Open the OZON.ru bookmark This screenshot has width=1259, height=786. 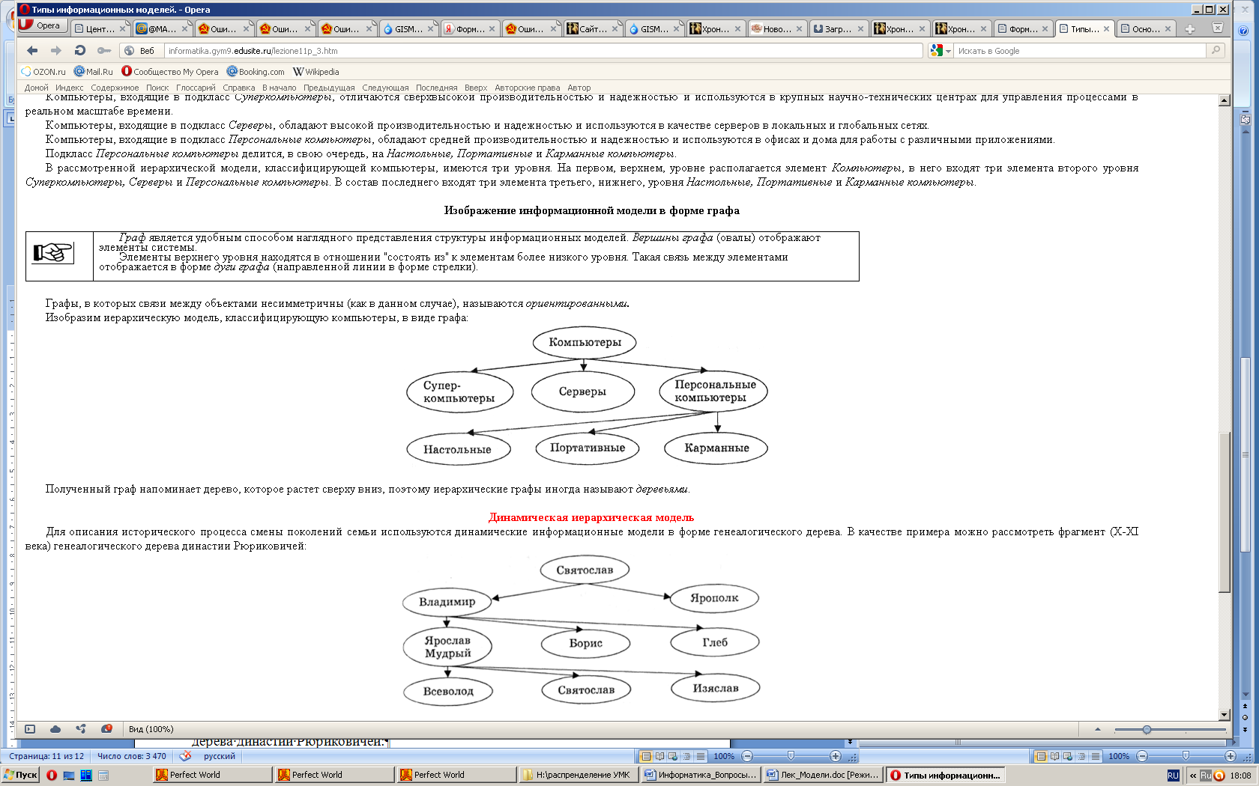coord(43,72)
